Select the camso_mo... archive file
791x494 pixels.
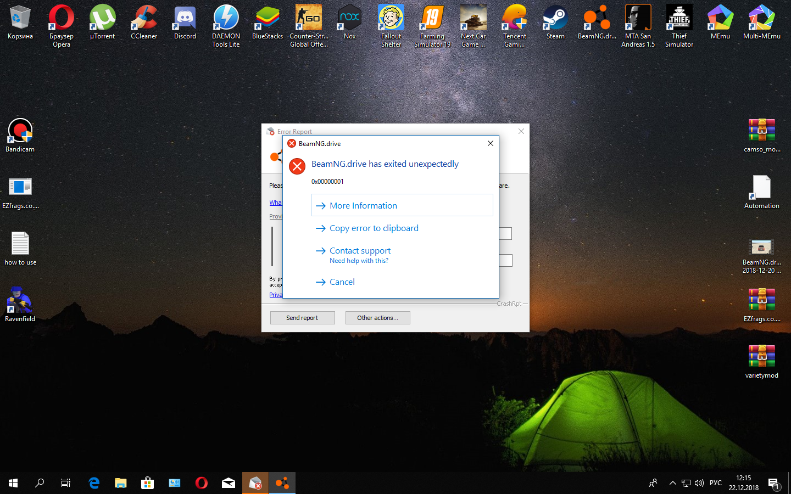click(x=762, y=136)
